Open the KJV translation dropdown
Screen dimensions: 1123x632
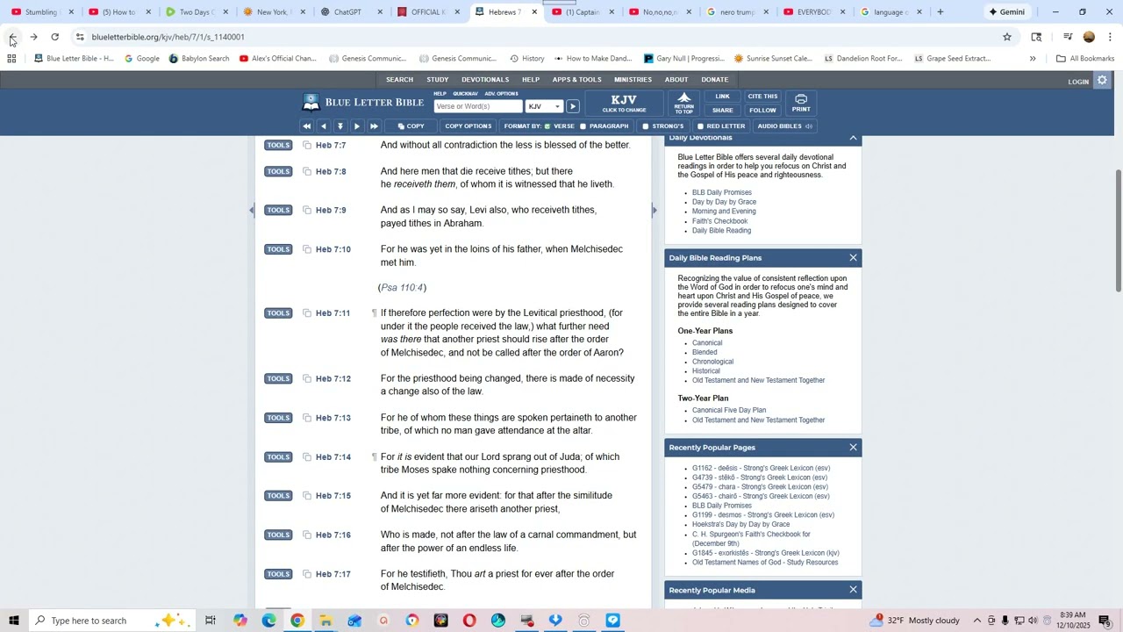(x=544, y=106)
